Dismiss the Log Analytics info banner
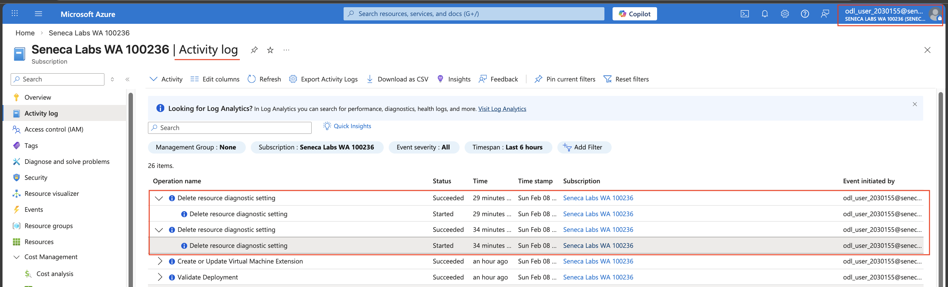The image size is (948, 287). (x=914, y=104)
